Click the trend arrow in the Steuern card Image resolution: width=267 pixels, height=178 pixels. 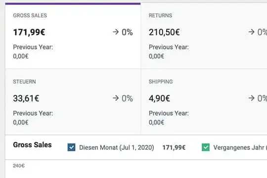pyautogui.click(x=116, y=98)
